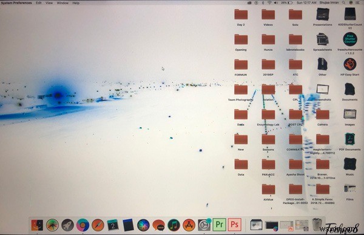Open Notification Center icon in menu bar
The height and width of the screenshot is (235, 364).
357,3
